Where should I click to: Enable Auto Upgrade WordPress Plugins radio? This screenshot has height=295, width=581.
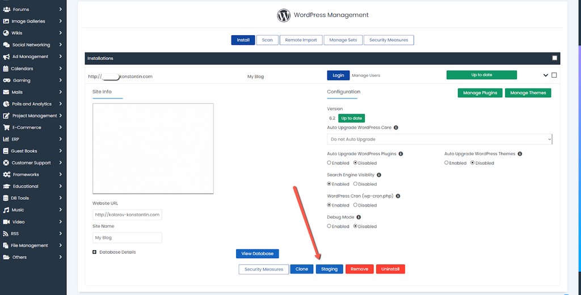329,163
